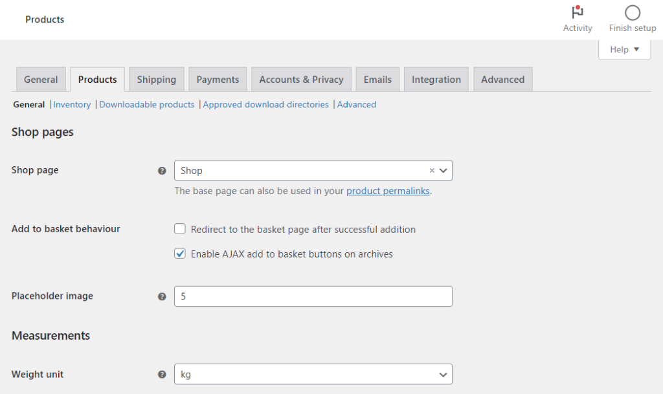Open the Shop page help tooltip

(161, 170)
